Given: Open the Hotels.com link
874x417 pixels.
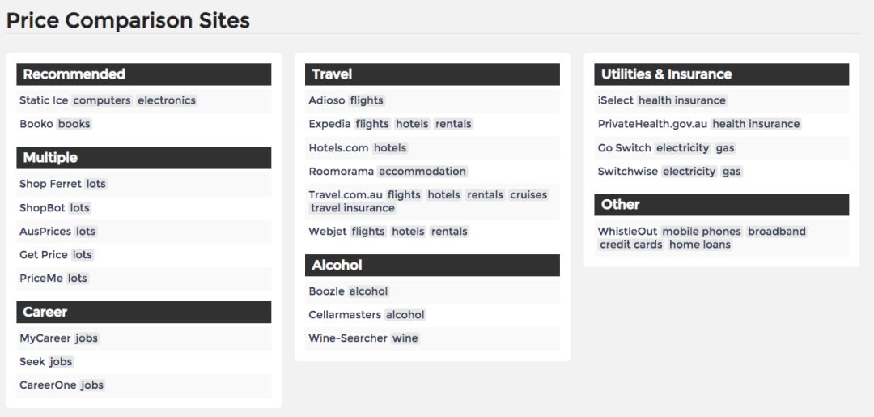Looking at the screenshot, I should coord(338,148).
